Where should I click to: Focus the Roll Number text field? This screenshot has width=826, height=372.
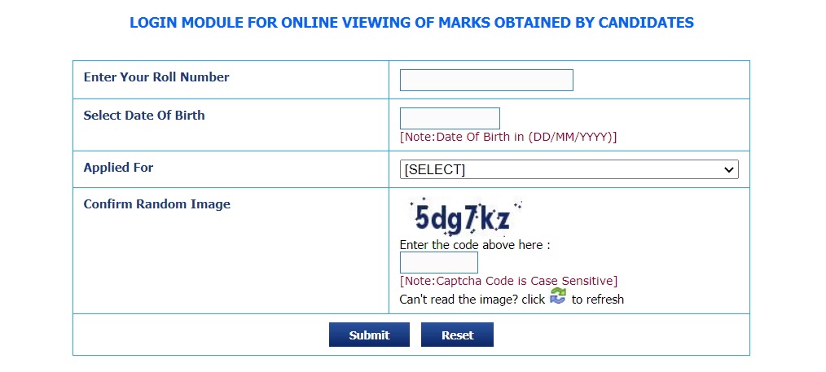click(486, 80)
